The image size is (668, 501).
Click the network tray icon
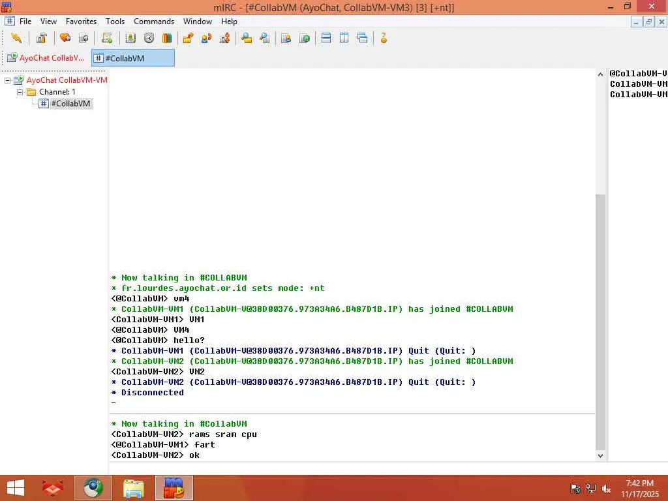click(x=590, y=489)
